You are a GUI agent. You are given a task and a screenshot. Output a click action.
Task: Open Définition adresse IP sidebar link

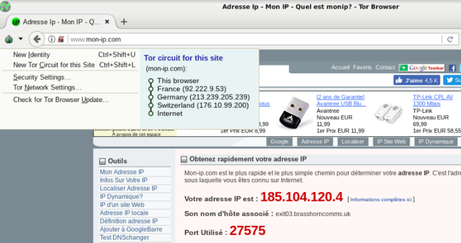click(129, 221)
